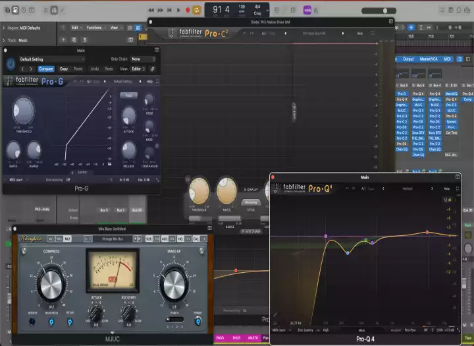Click the previous preset arrow in Pro-G header
Viewport: 474px width, 346px height.
pyautogui.click(x=22, y=69)
